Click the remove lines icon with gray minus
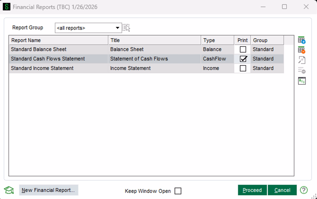Viewport: 317px width, 199px height. click(x=301, y=71)
